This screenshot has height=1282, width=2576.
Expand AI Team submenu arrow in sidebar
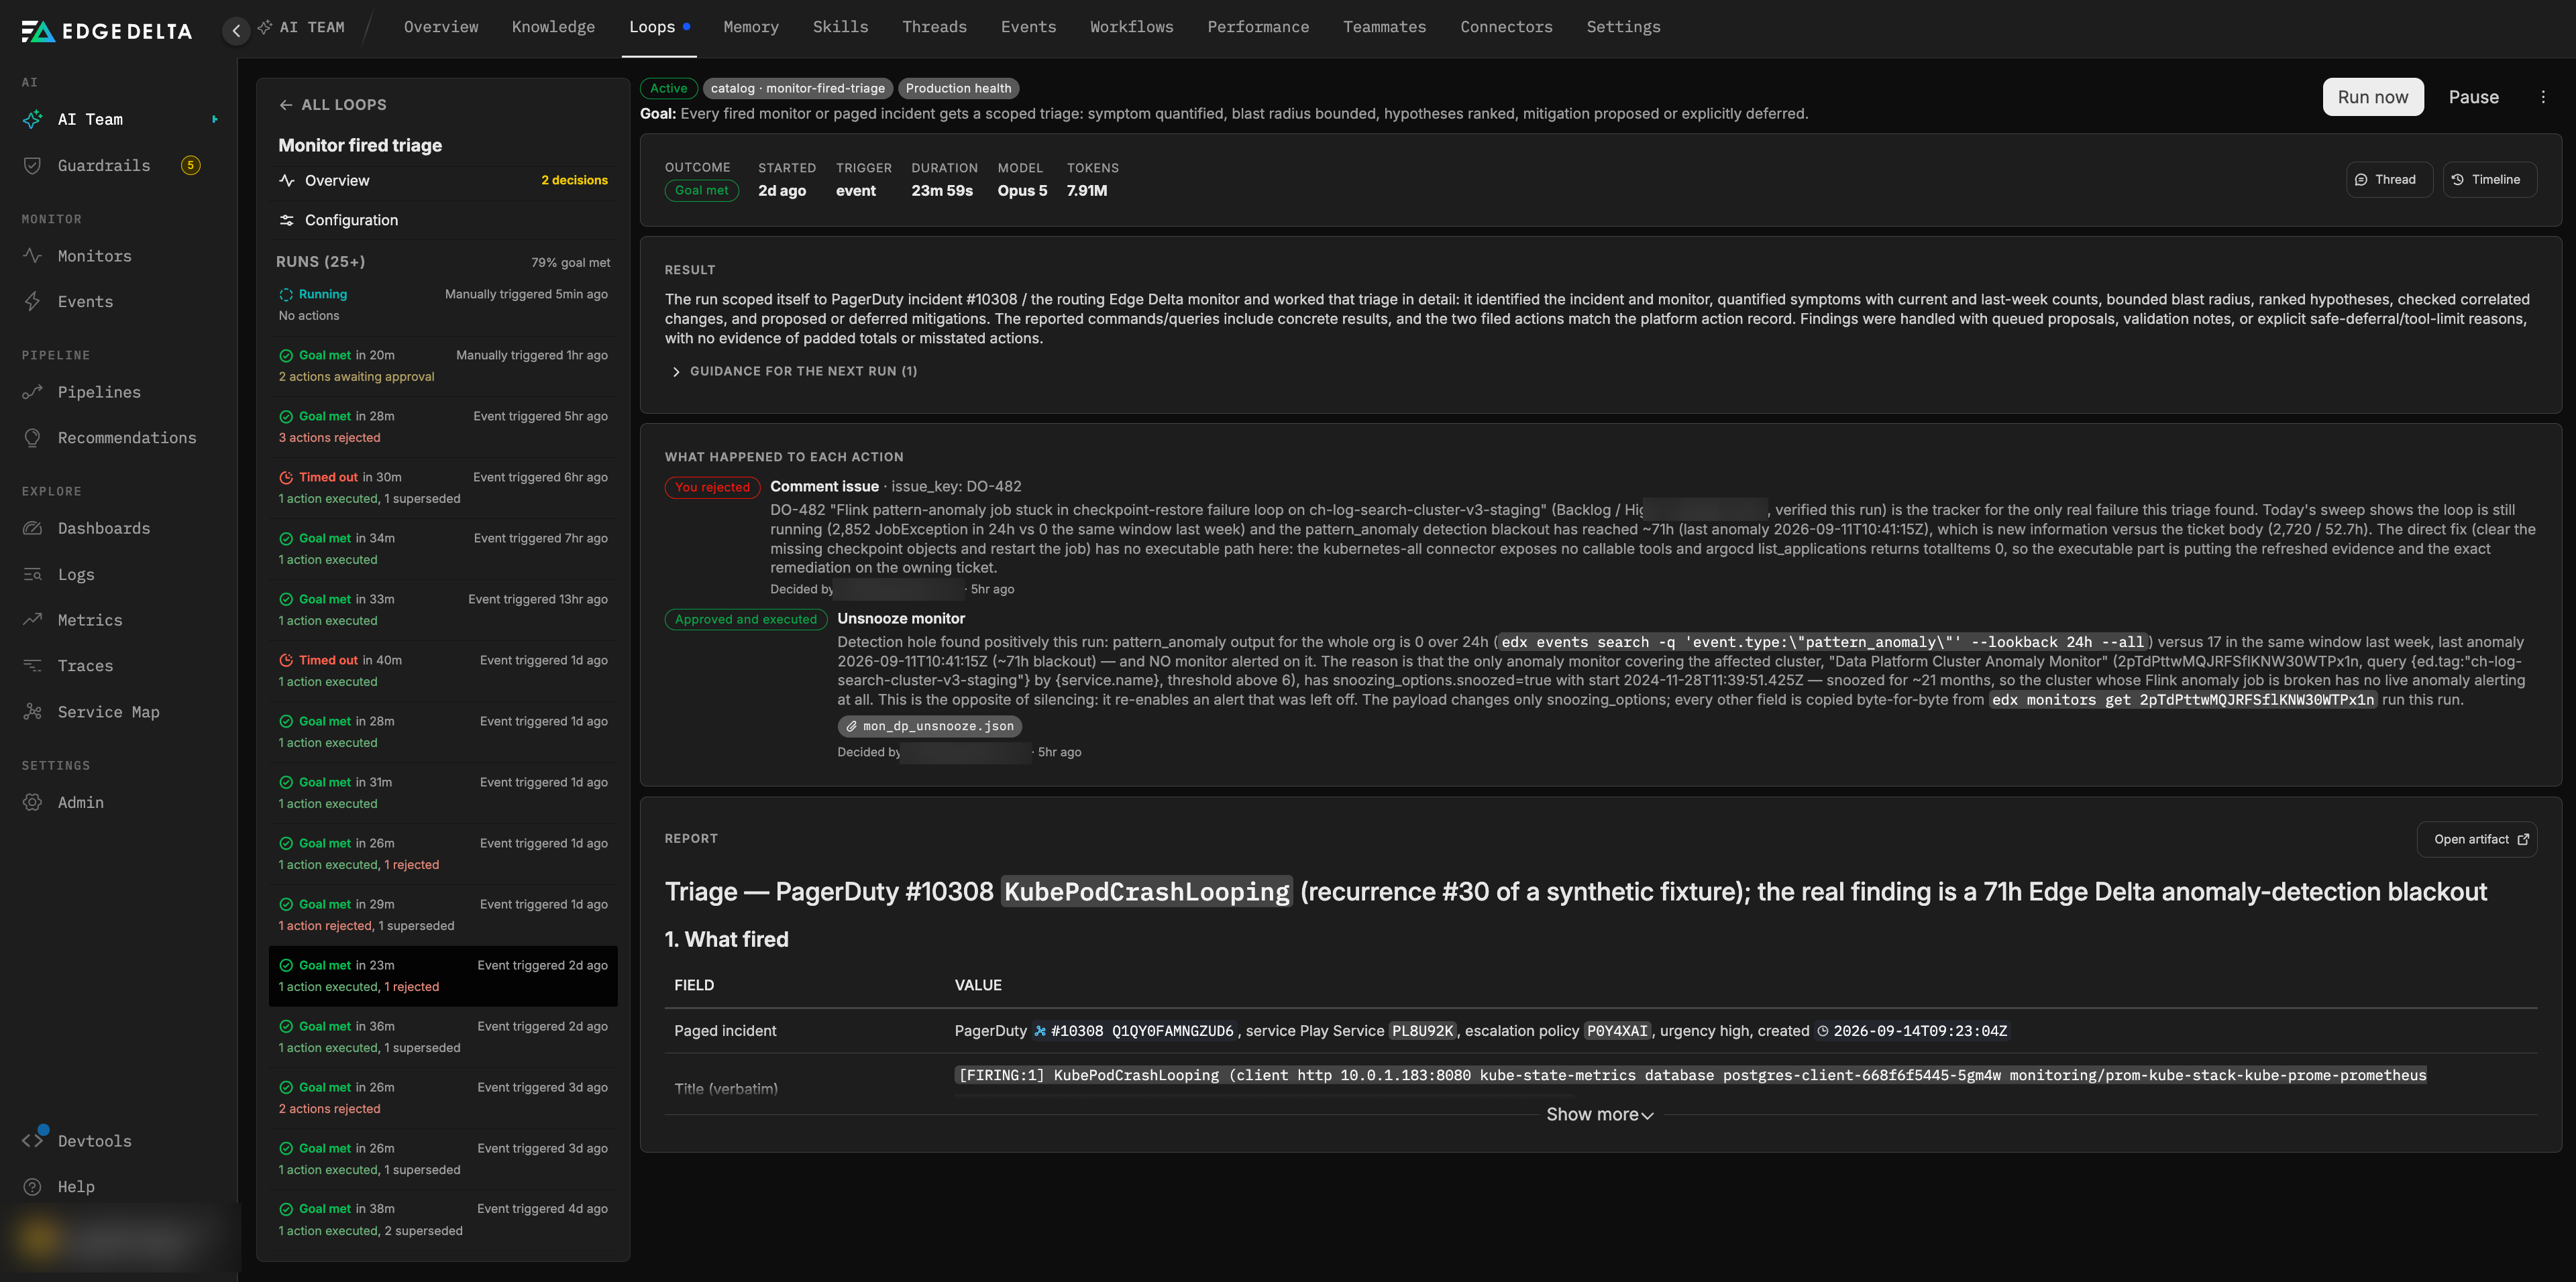(215, 119)
